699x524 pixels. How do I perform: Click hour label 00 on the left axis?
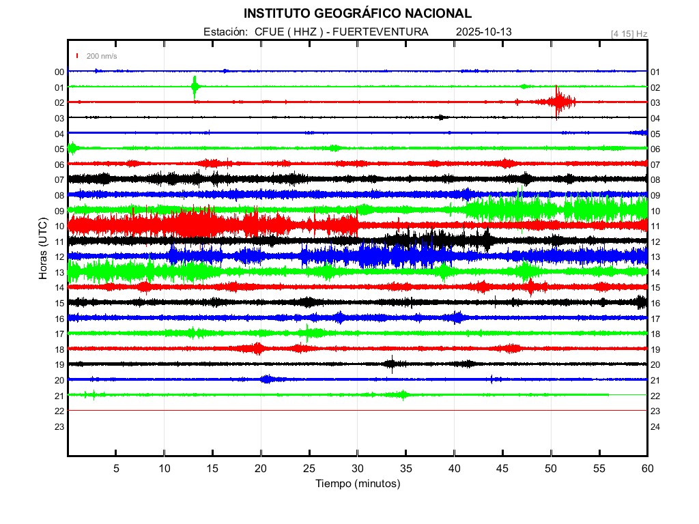(59, 72)
